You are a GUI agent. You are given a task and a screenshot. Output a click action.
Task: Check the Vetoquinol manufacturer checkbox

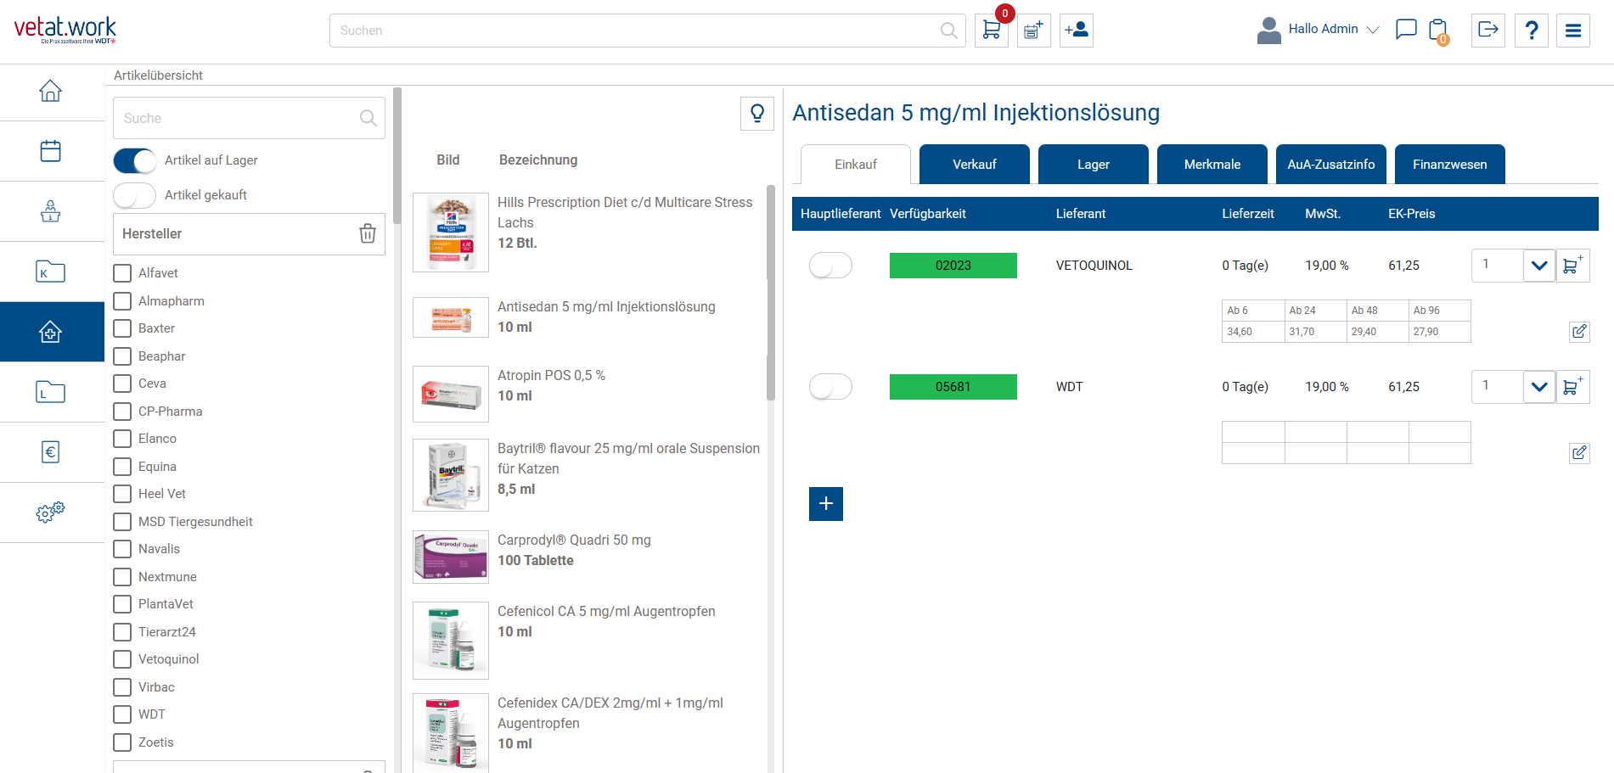pyautogui.click(x=123, y=659)
